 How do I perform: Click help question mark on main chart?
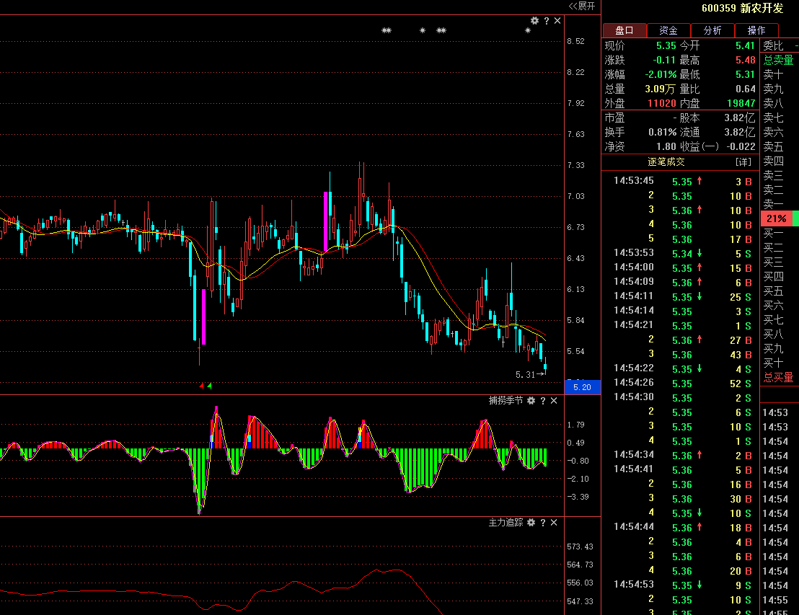click(x=546, y=21)
